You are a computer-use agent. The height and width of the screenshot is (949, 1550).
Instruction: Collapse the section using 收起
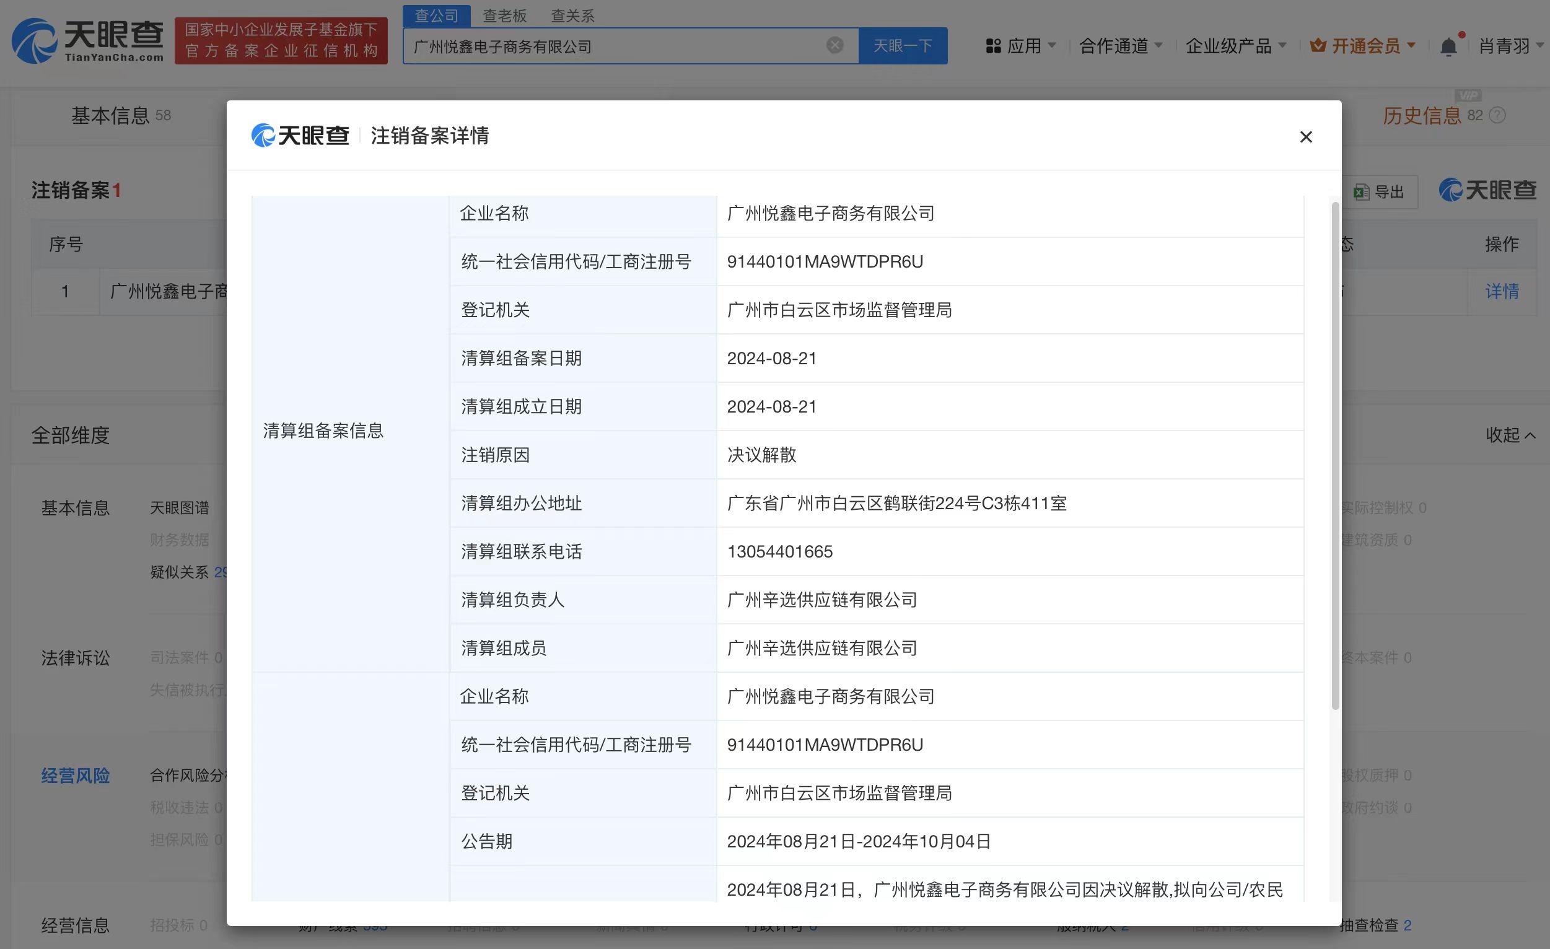click(1509, 435)
